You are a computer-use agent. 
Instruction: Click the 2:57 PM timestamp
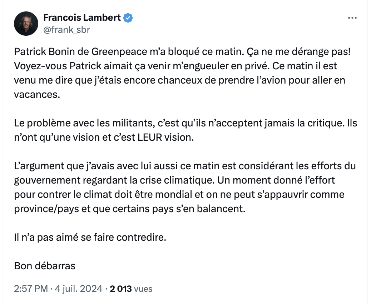pyautogui.click(x=31, y=289)
